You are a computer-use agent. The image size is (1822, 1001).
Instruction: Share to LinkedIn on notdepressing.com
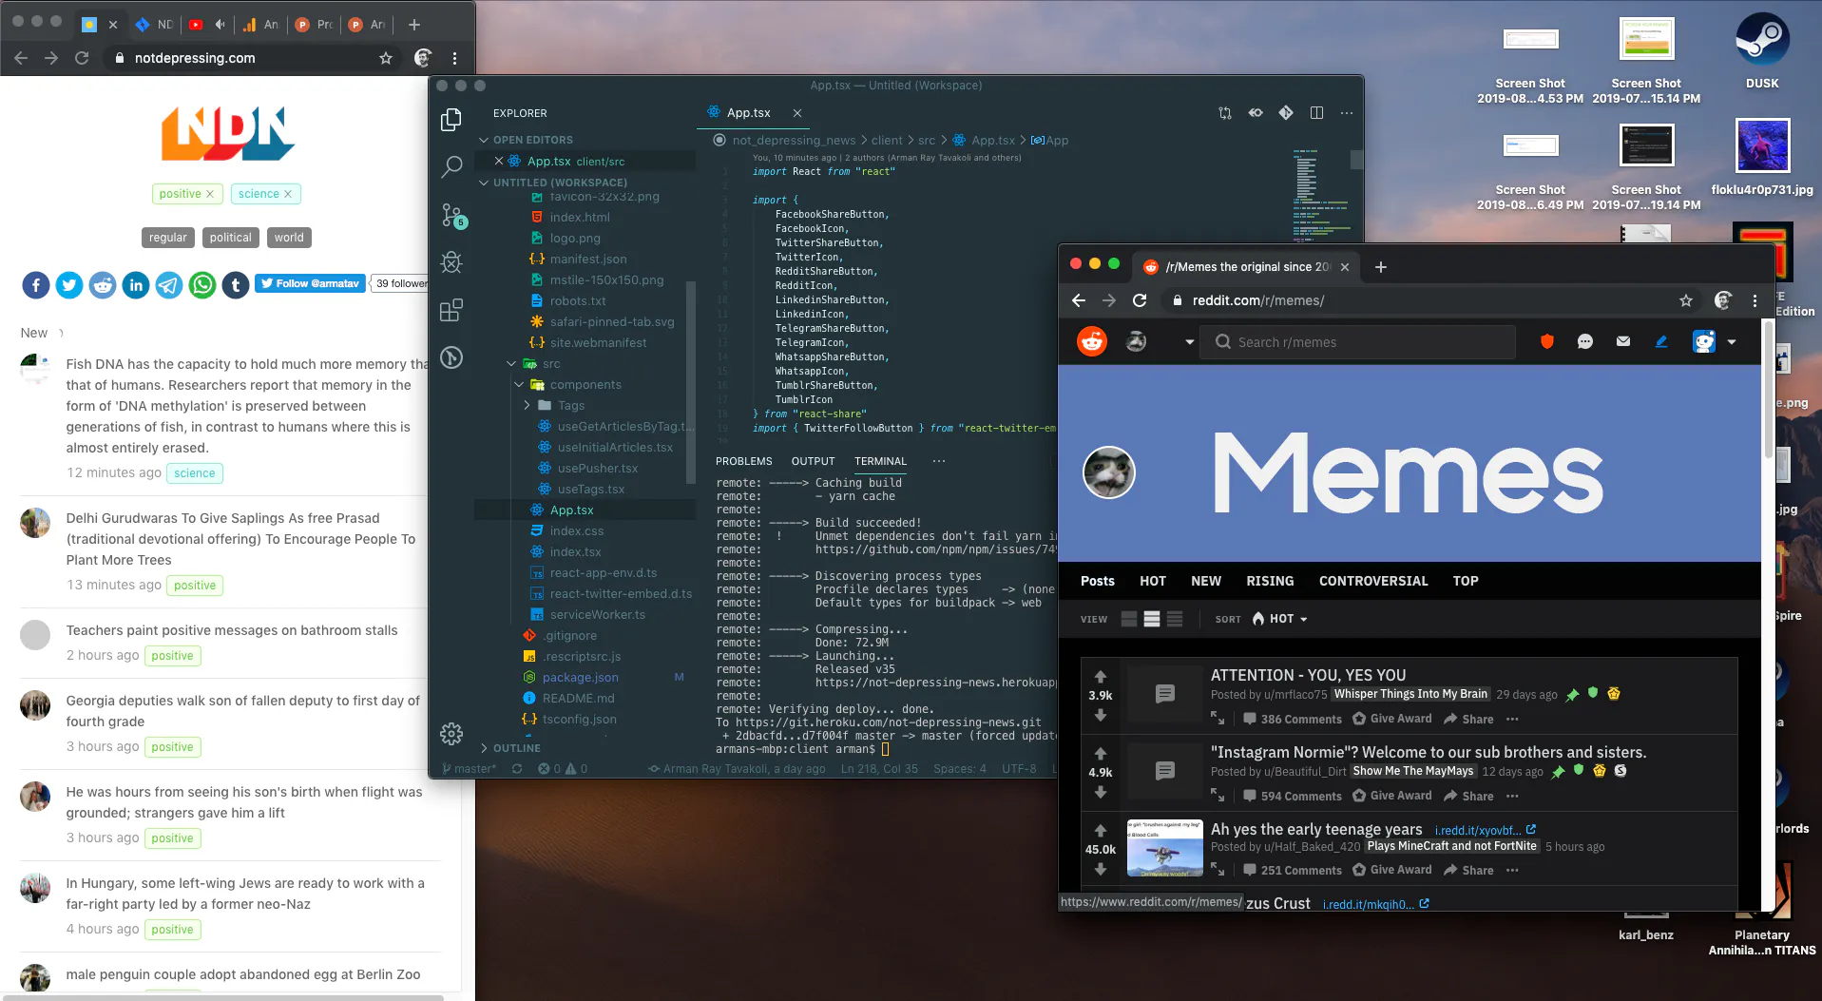click(x=136, y=284)
